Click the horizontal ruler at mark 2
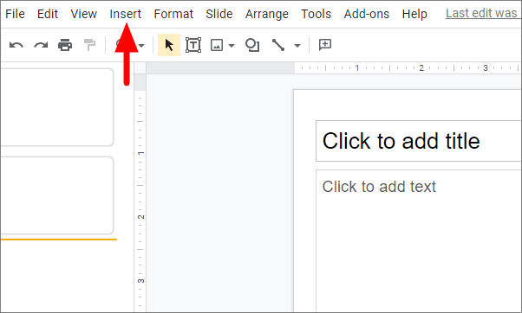Screen dimensions: 522x313 pyautogui.click(x=421, y=68)
